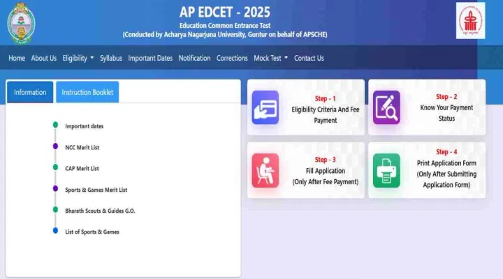Click the Step 4 printer icon
Screen dimensions: 503x279
(x=386, y=170)
